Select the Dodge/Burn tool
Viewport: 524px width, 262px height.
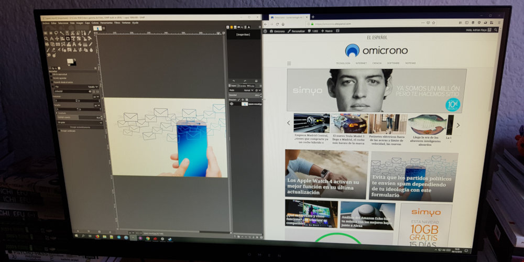54,55
